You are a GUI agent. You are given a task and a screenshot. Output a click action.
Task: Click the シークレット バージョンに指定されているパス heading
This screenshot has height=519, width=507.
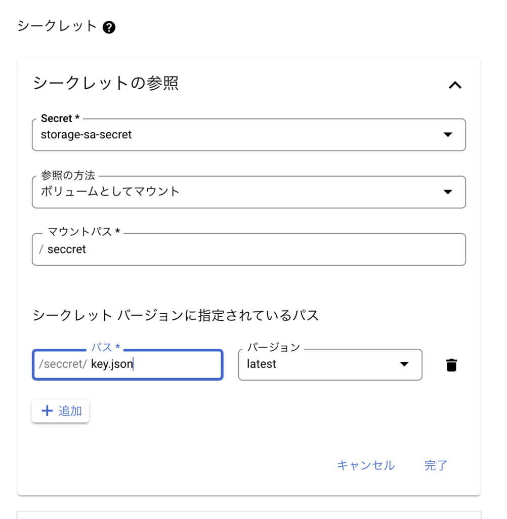176,316
